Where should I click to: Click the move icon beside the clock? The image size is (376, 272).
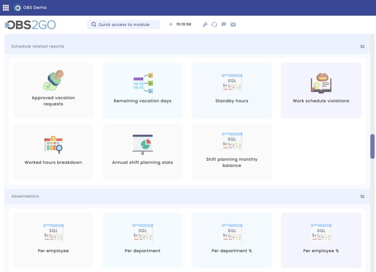point(171,24)
